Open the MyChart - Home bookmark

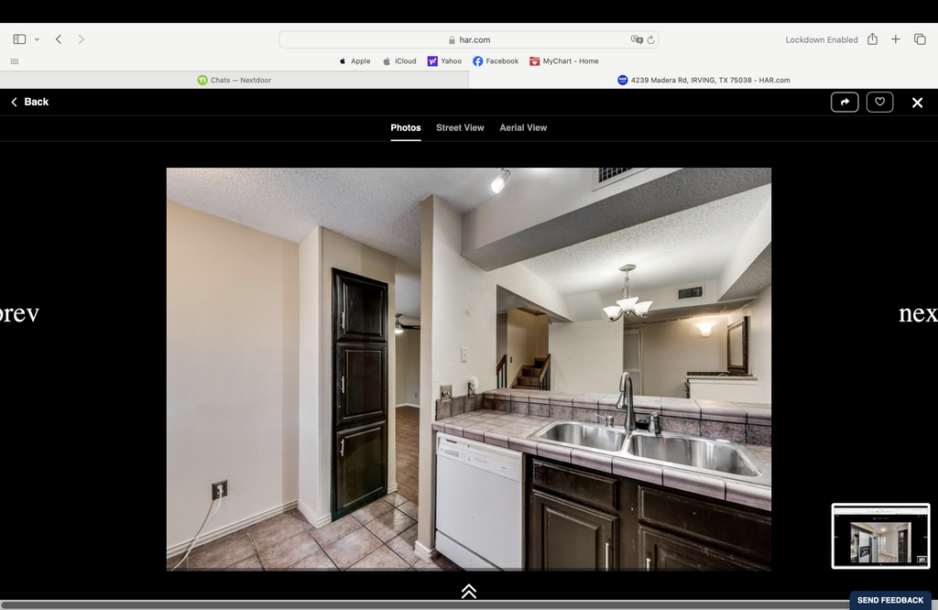point(564,61)
